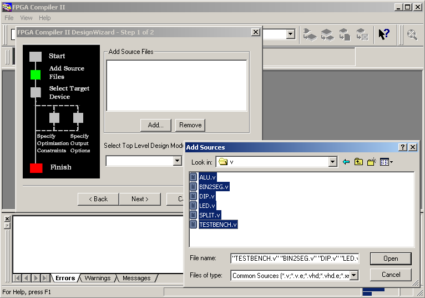The width and height of the screenshot is (425, 298).
Task: Click the third chip-with-document toolbar icon
Action: click(x=345, y=34)
